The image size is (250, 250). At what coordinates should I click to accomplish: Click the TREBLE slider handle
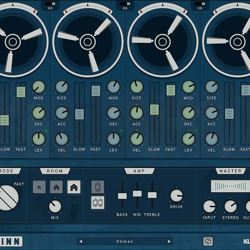(152, 195)
